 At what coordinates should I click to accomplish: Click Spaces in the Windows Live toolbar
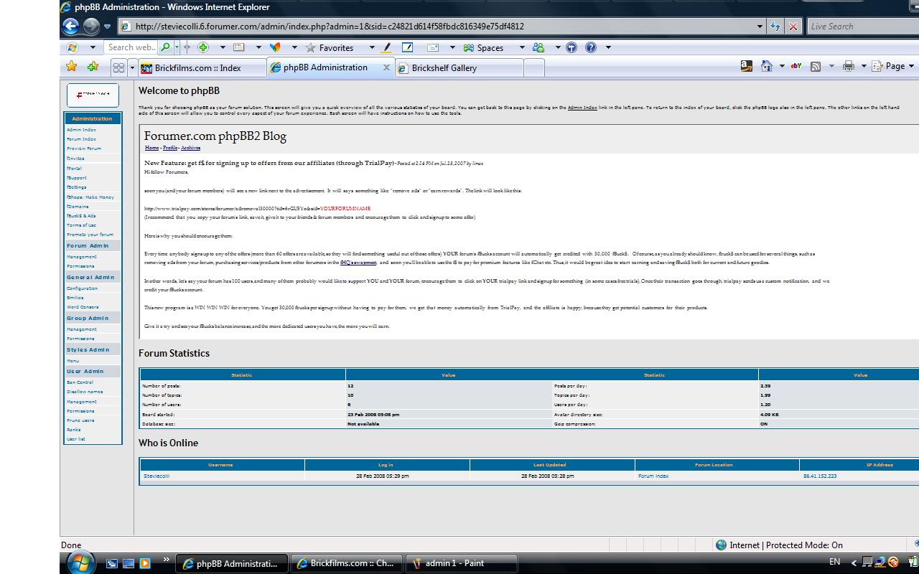click(x=483, y=47)
